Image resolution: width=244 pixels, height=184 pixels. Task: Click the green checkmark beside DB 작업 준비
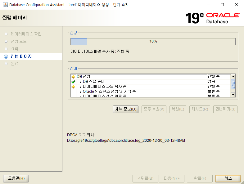click(x=73, y=82)
